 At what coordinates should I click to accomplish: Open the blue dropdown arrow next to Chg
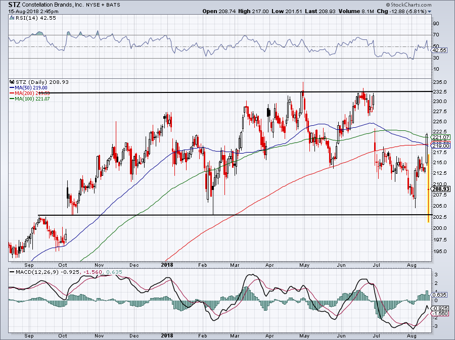click(x=429, y=12)
